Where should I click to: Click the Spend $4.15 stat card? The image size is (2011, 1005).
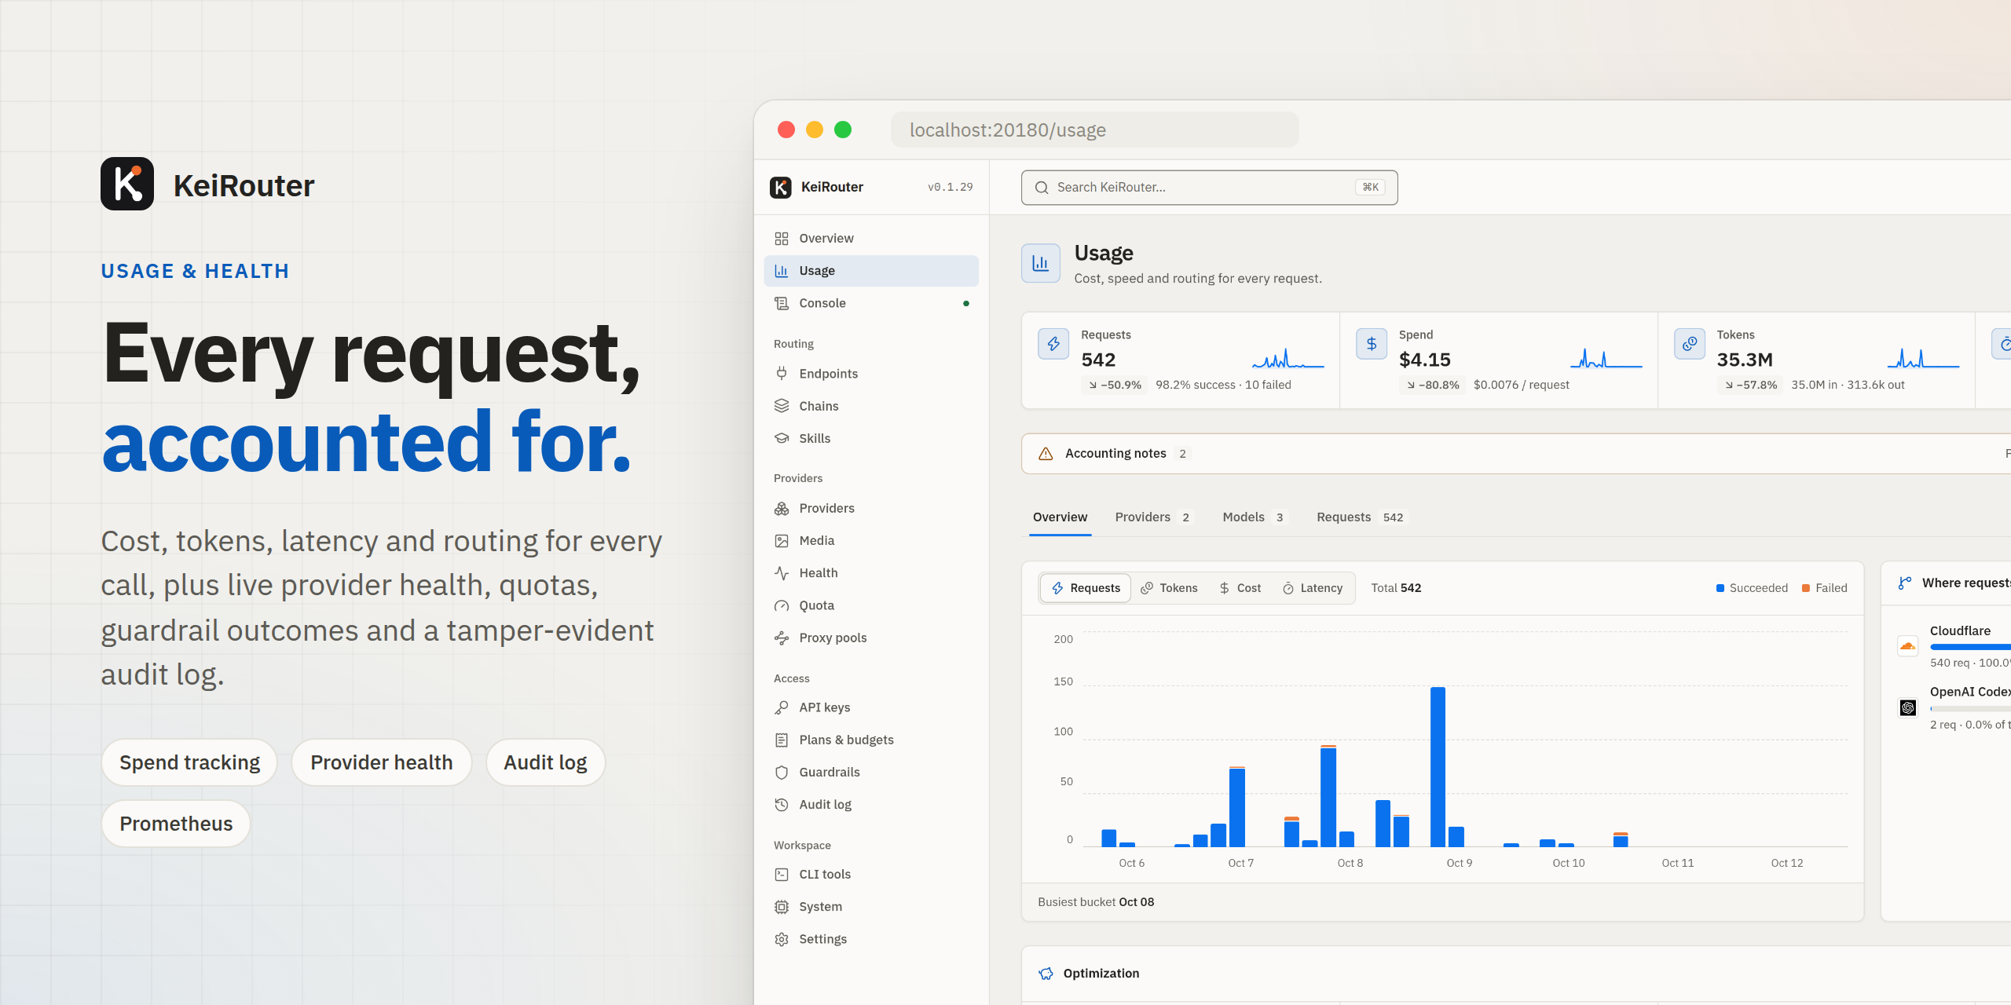click(x=1499, y=360)
